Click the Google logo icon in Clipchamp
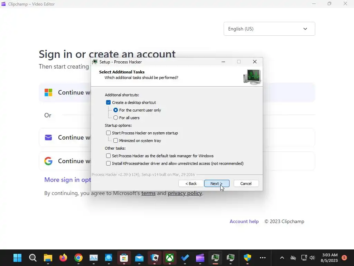 [x=48, y=161]
